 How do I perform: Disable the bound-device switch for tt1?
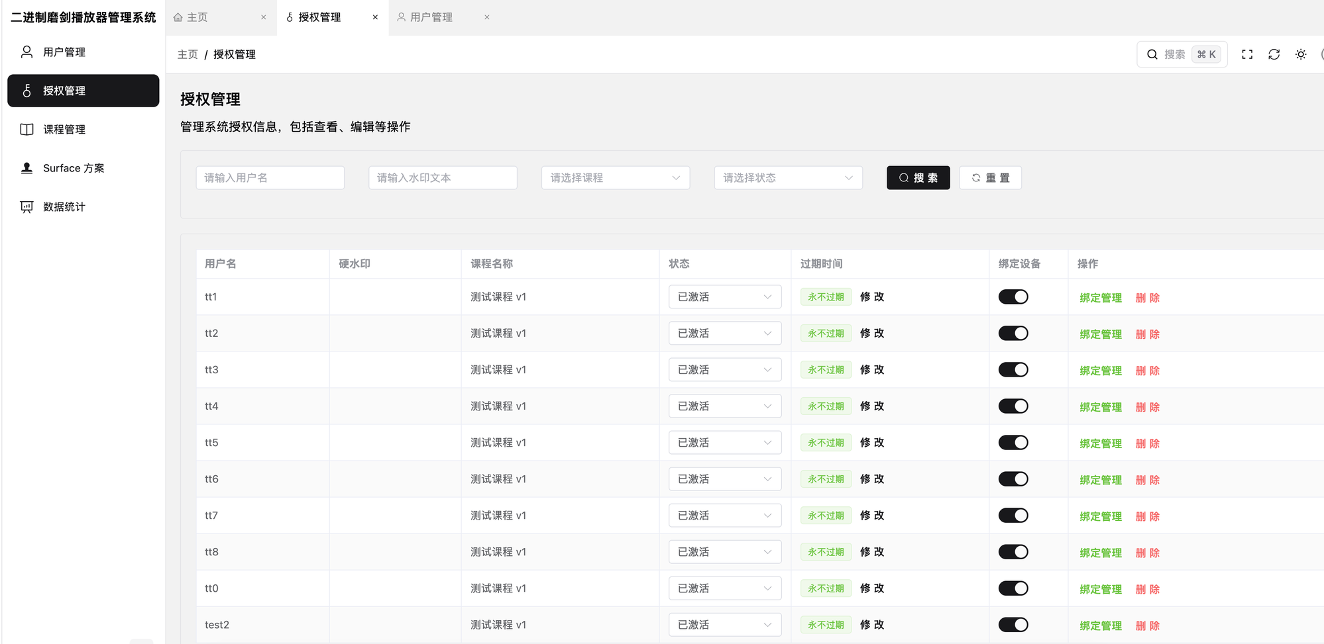(x=1013, y=297)
